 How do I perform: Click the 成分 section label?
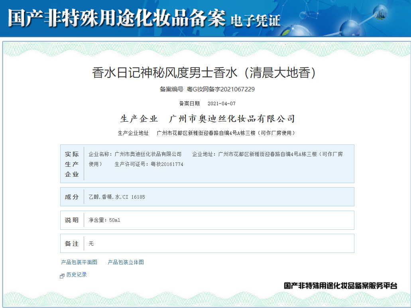pyautogui.click(x=72, y=197)
